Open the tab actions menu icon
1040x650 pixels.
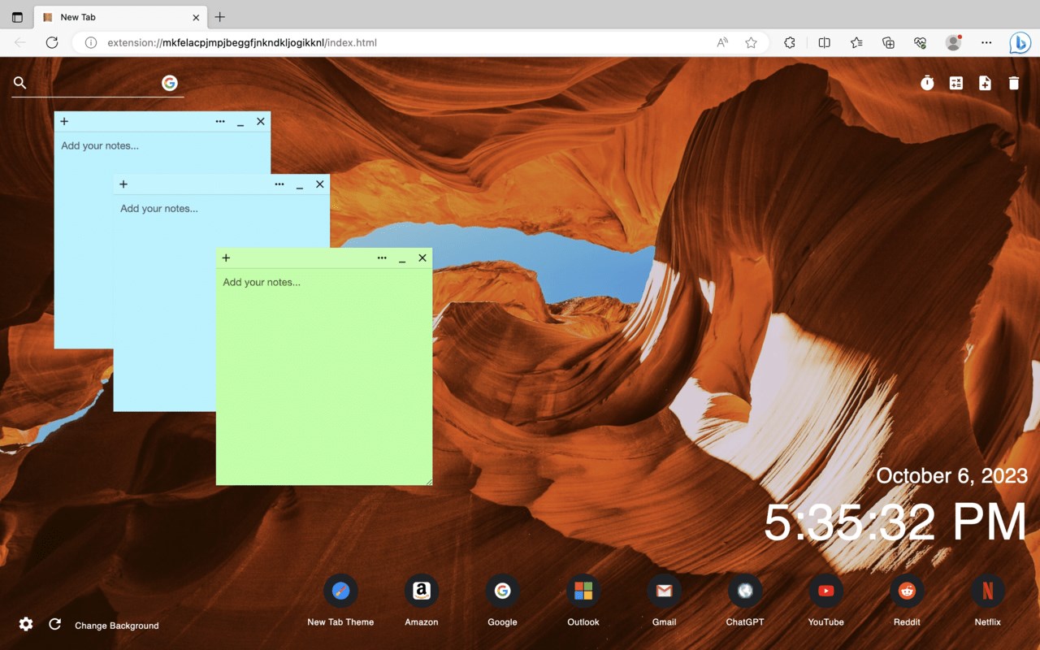click(17, 17)
